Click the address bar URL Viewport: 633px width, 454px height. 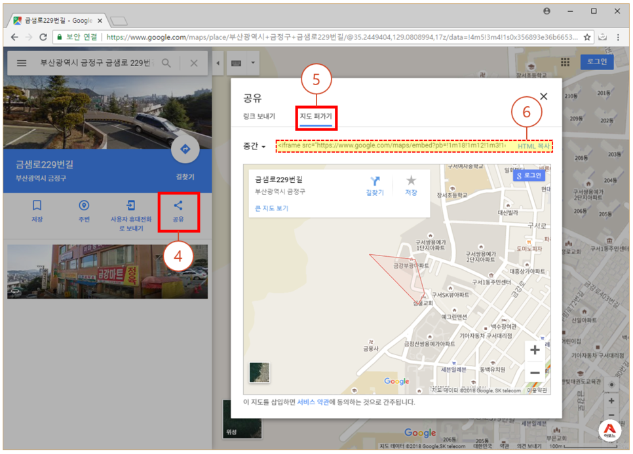(x=342, y=37)
